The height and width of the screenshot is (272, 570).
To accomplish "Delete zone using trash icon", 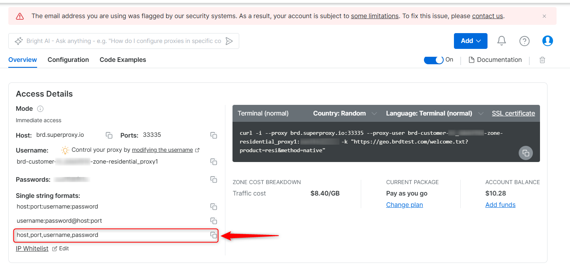I will (x=542, y=60).
